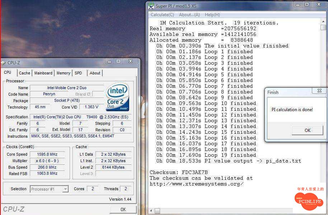Switch to the Mainboard tab in CPU-Z
Image resolution: width=328 pixels, height=215 pixels.
(43, 73)
